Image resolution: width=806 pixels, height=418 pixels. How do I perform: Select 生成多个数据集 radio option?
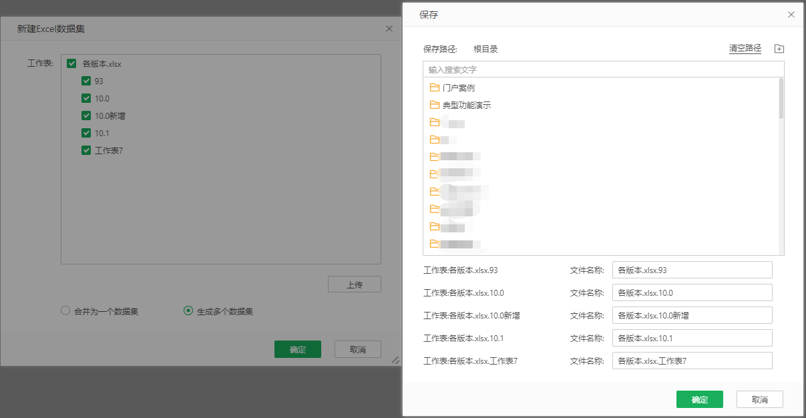[188, 310]
